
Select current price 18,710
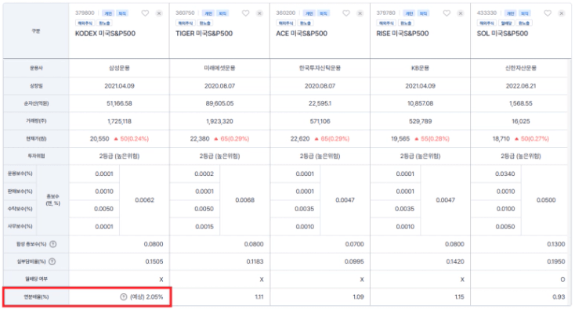[x=501, y=138]
